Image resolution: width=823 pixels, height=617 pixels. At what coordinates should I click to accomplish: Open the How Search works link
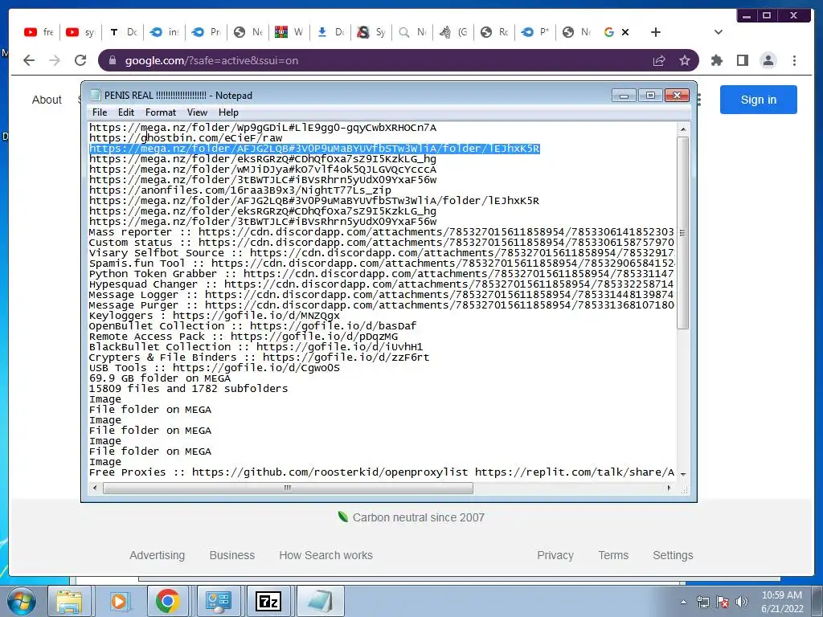tap(326, 555)
